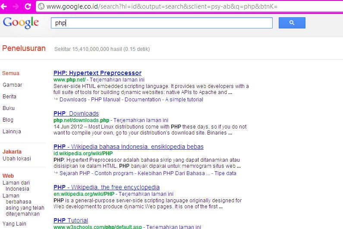Open PHP Tutorial result title

pos(71,220)
